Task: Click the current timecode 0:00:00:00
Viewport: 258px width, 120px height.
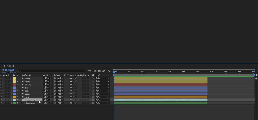Action: click(8, 70)
